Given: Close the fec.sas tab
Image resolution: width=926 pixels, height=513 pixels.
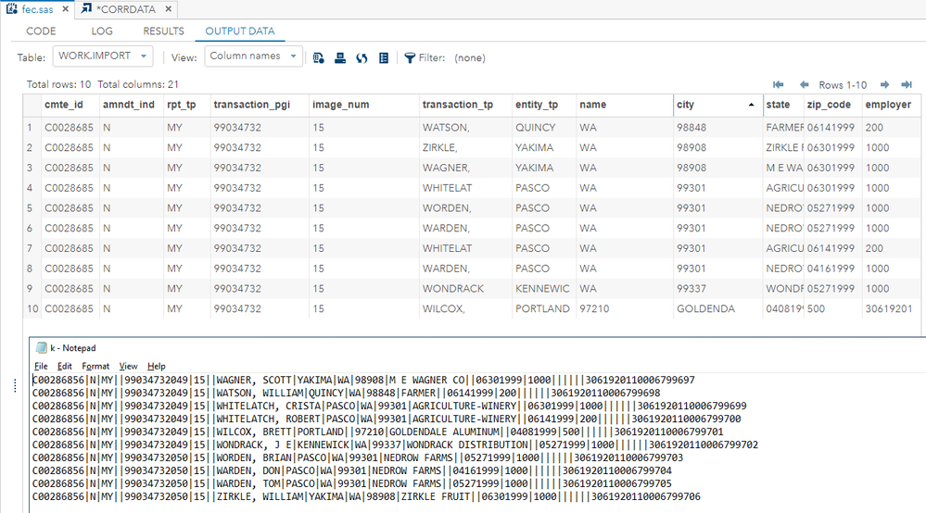Looking at the screenshot, I should (x=66, y=8).
